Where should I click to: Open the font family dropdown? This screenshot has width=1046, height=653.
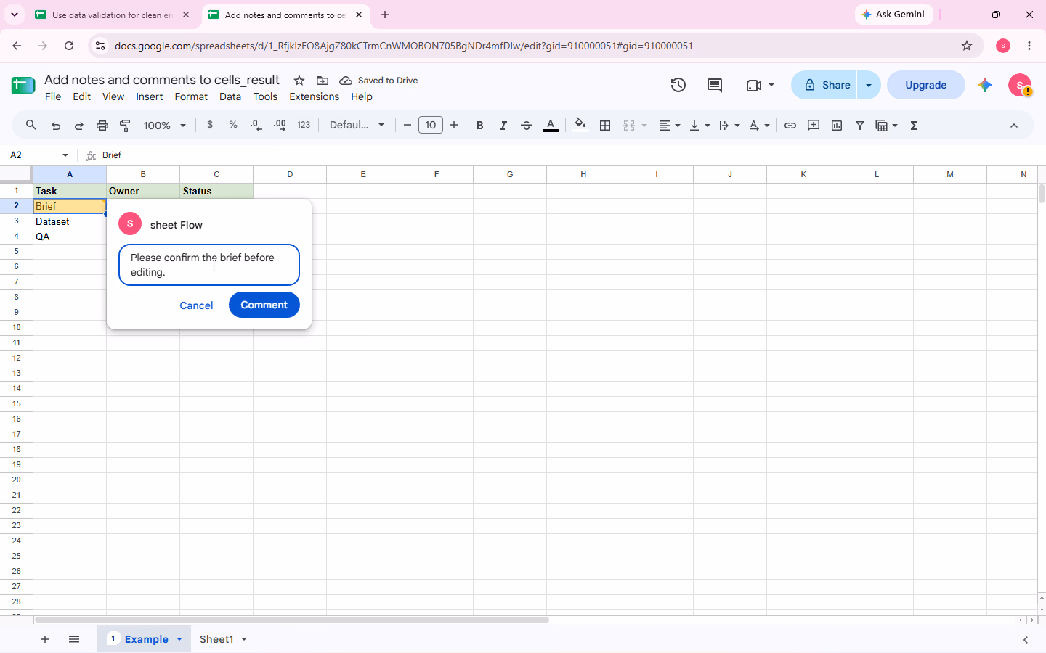coord(357,125)
